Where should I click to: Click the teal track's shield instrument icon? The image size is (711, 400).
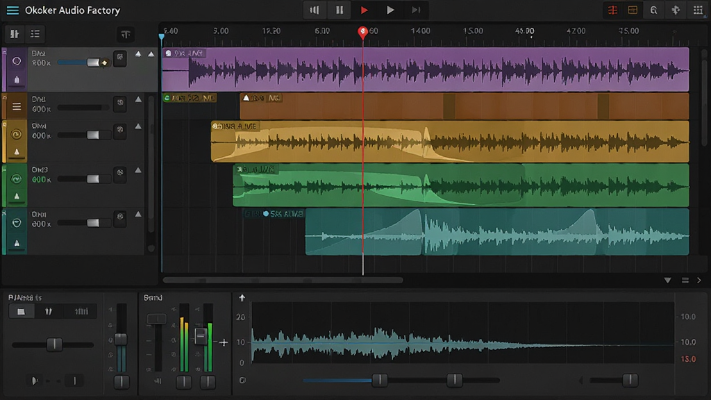pos(17,223)
